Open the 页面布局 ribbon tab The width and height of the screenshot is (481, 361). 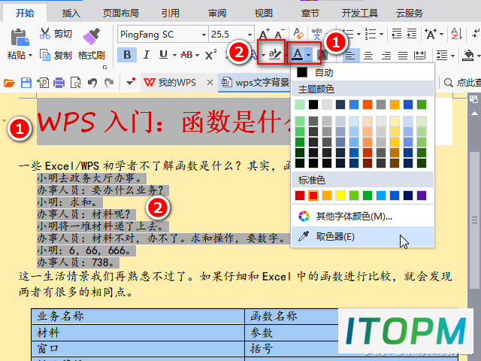[x=121, y=13]
